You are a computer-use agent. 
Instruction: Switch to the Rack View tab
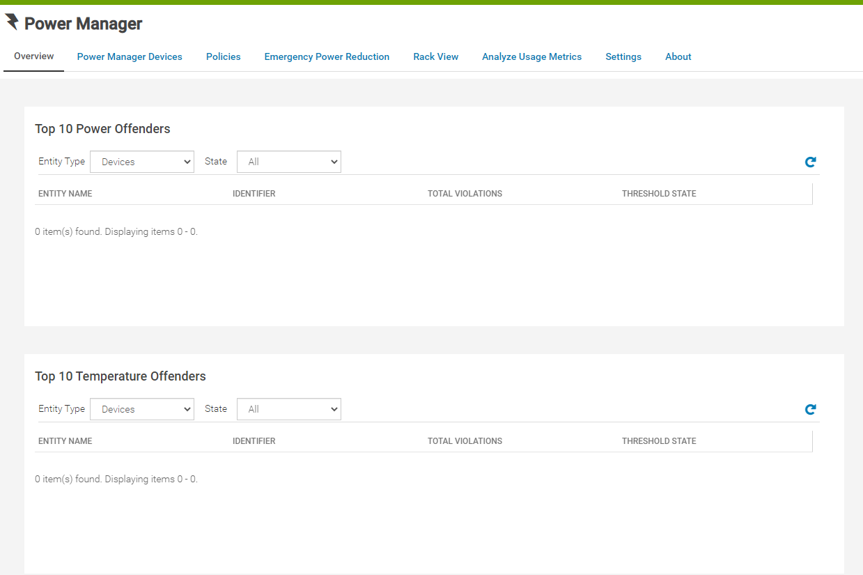[x=436, y=57]
